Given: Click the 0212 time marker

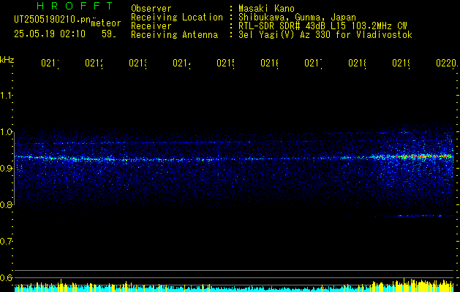Looking at the screenshot, I should 94,64.
